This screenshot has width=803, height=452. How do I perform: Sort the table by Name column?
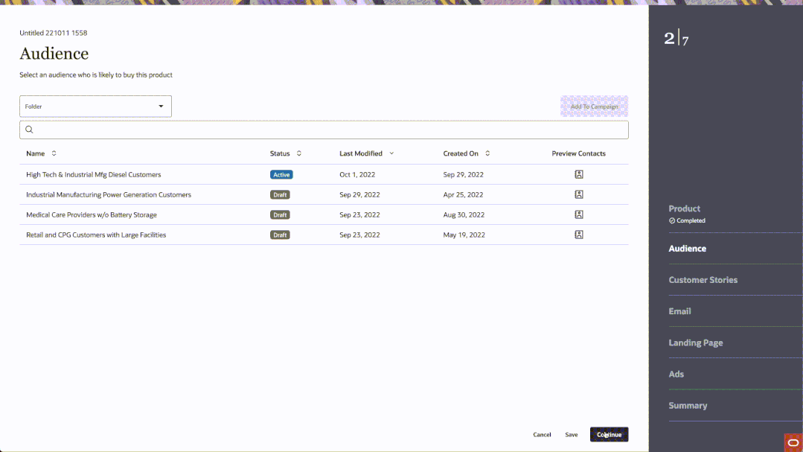[x=54, y=153]
